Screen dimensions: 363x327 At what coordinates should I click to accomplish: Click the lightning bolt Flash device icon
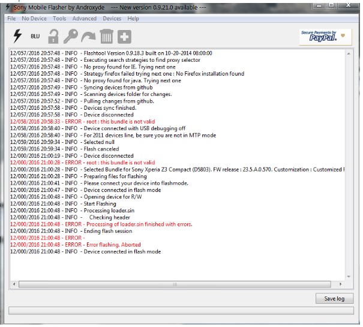(x=17, y=37)
